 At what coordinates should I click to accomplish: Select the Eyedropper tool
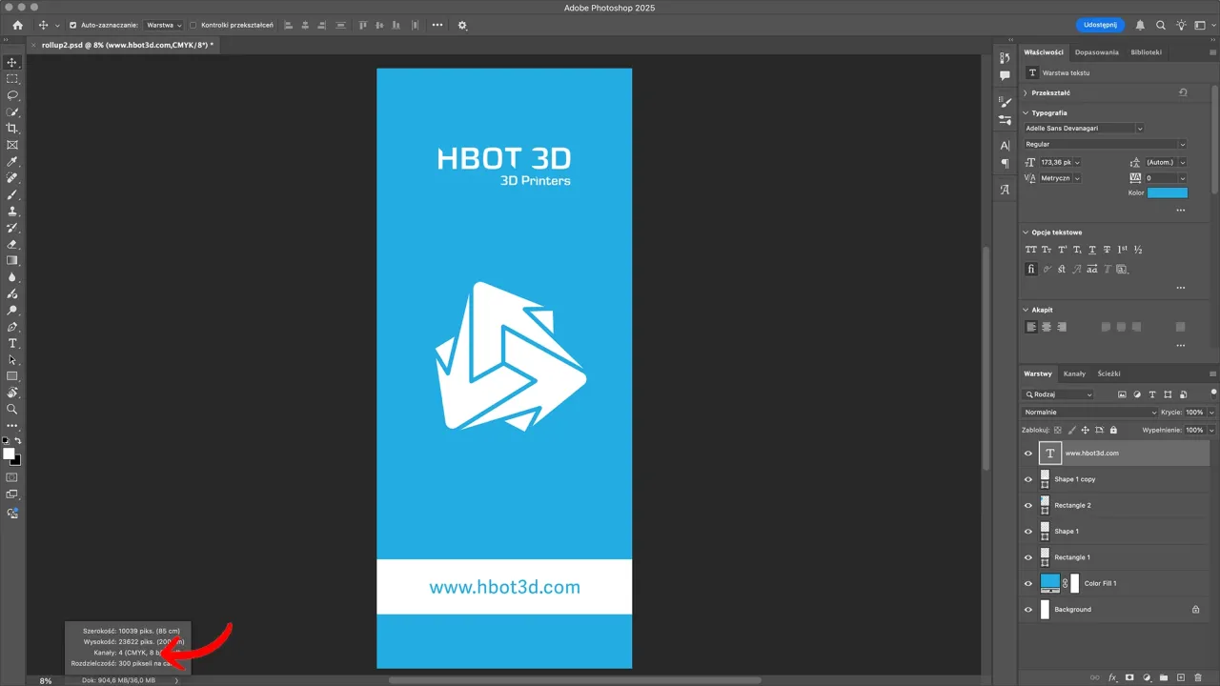12,161
